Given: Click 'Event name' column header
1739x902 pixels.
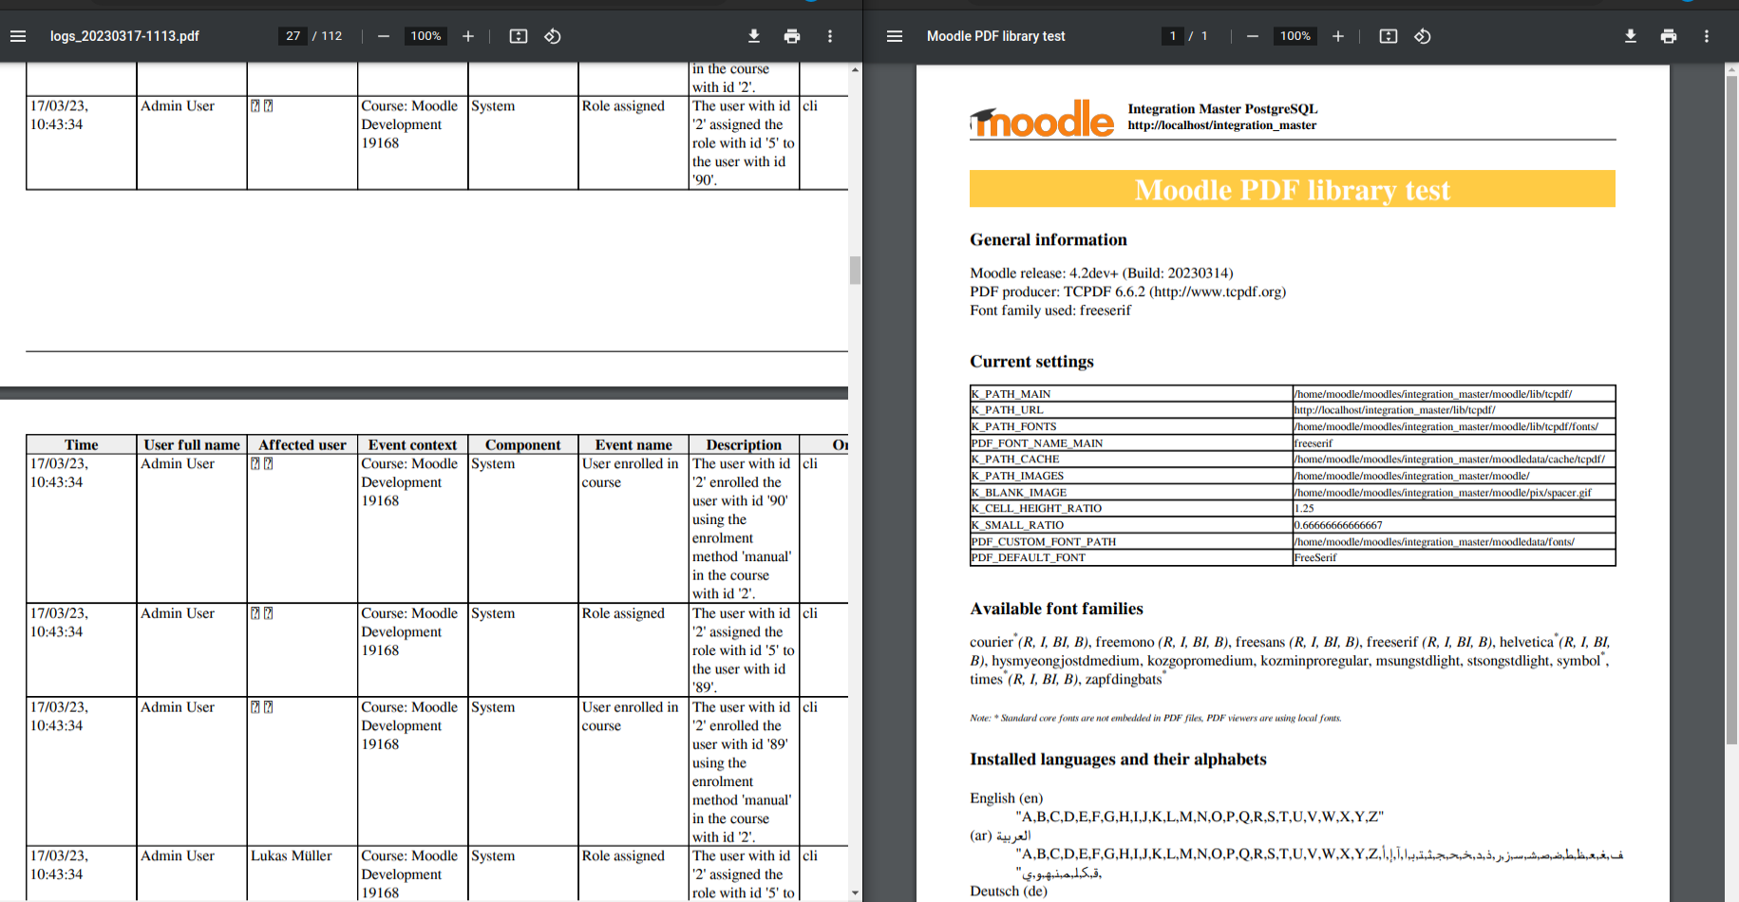Looking at the screenshot, I should point(633,444).
